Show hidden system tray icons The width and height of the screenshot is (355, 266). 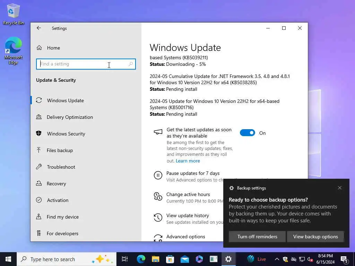[x=277, y=259]
